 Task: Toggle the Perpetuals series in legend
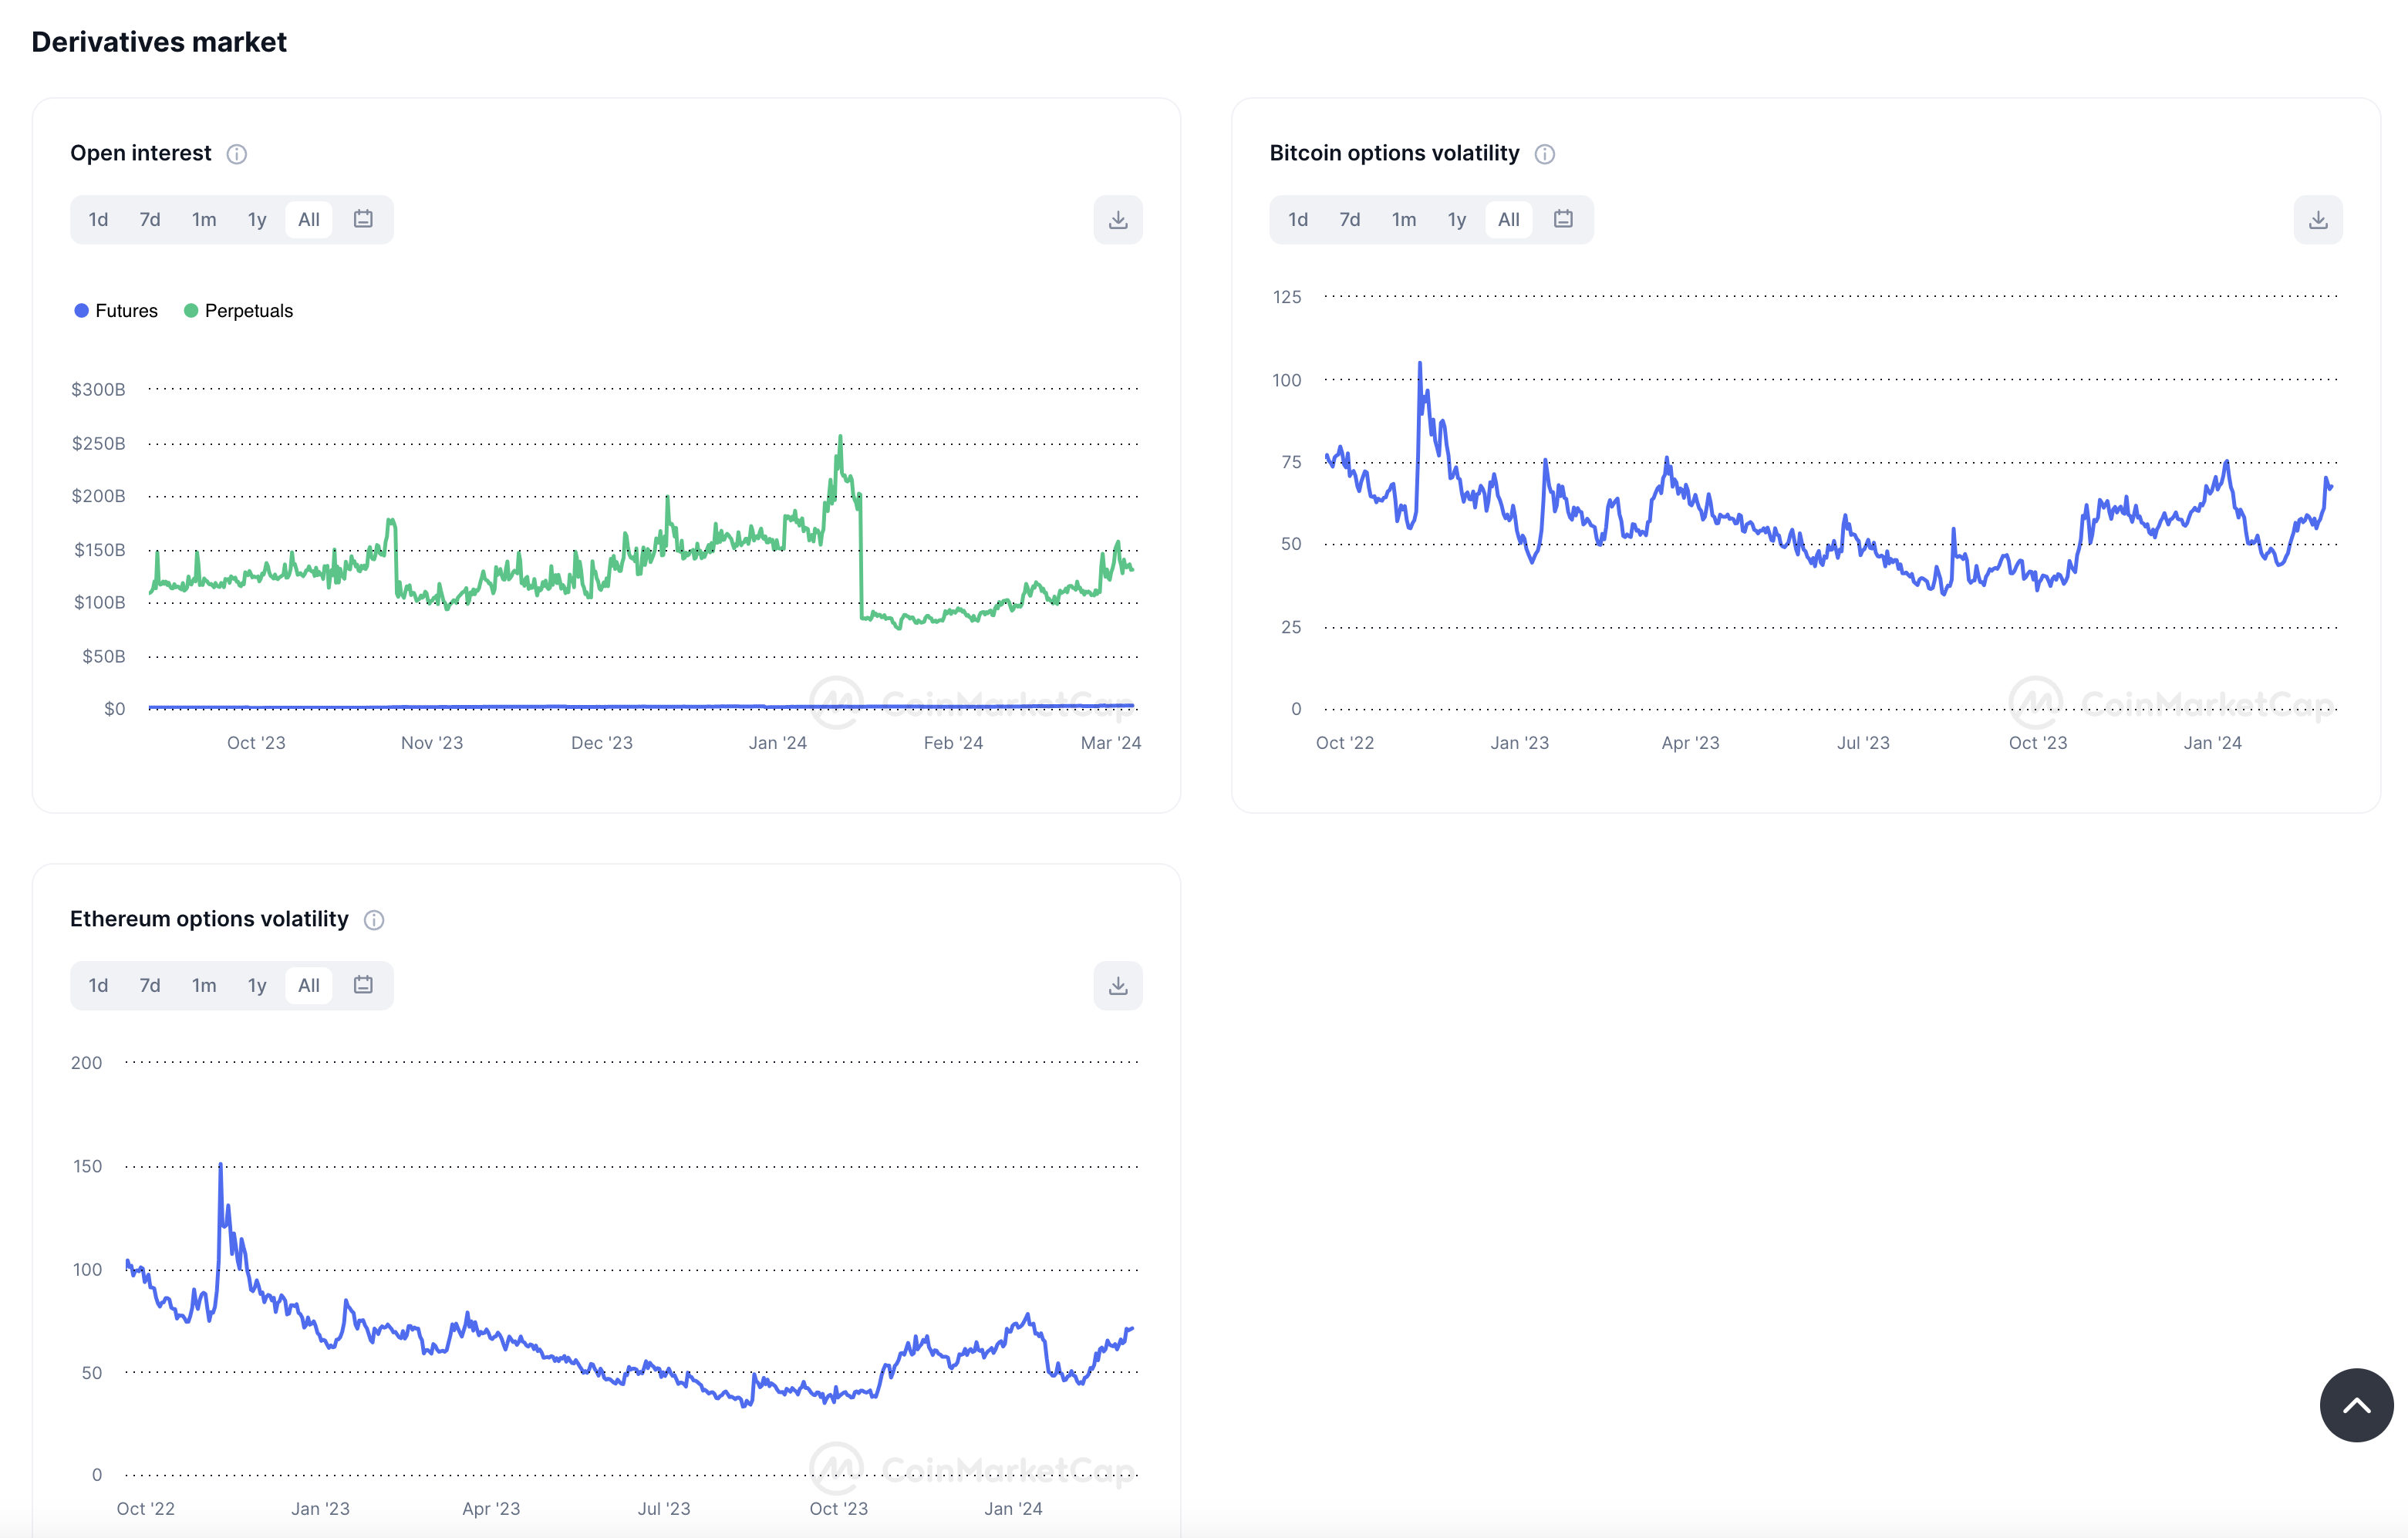point(248,311)
